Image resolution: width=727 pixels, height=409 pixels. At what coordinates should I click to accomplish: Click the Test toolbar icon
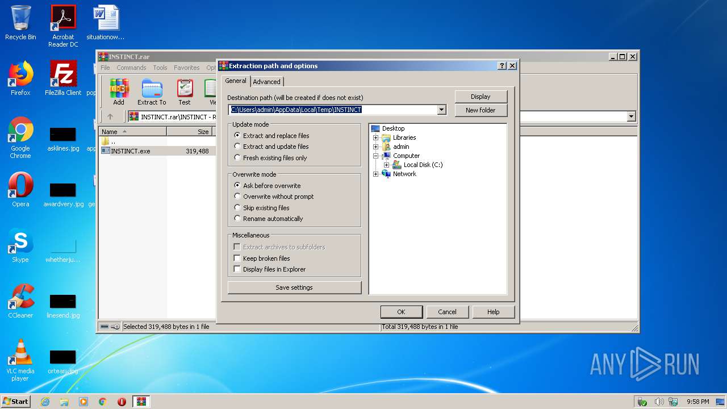tap(185, 92)
